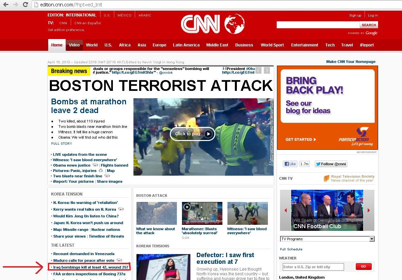The height and width of the screenshot is (280, 402).
Task: Click the CNN logo in the header
Action: click(x=200, y=24)
